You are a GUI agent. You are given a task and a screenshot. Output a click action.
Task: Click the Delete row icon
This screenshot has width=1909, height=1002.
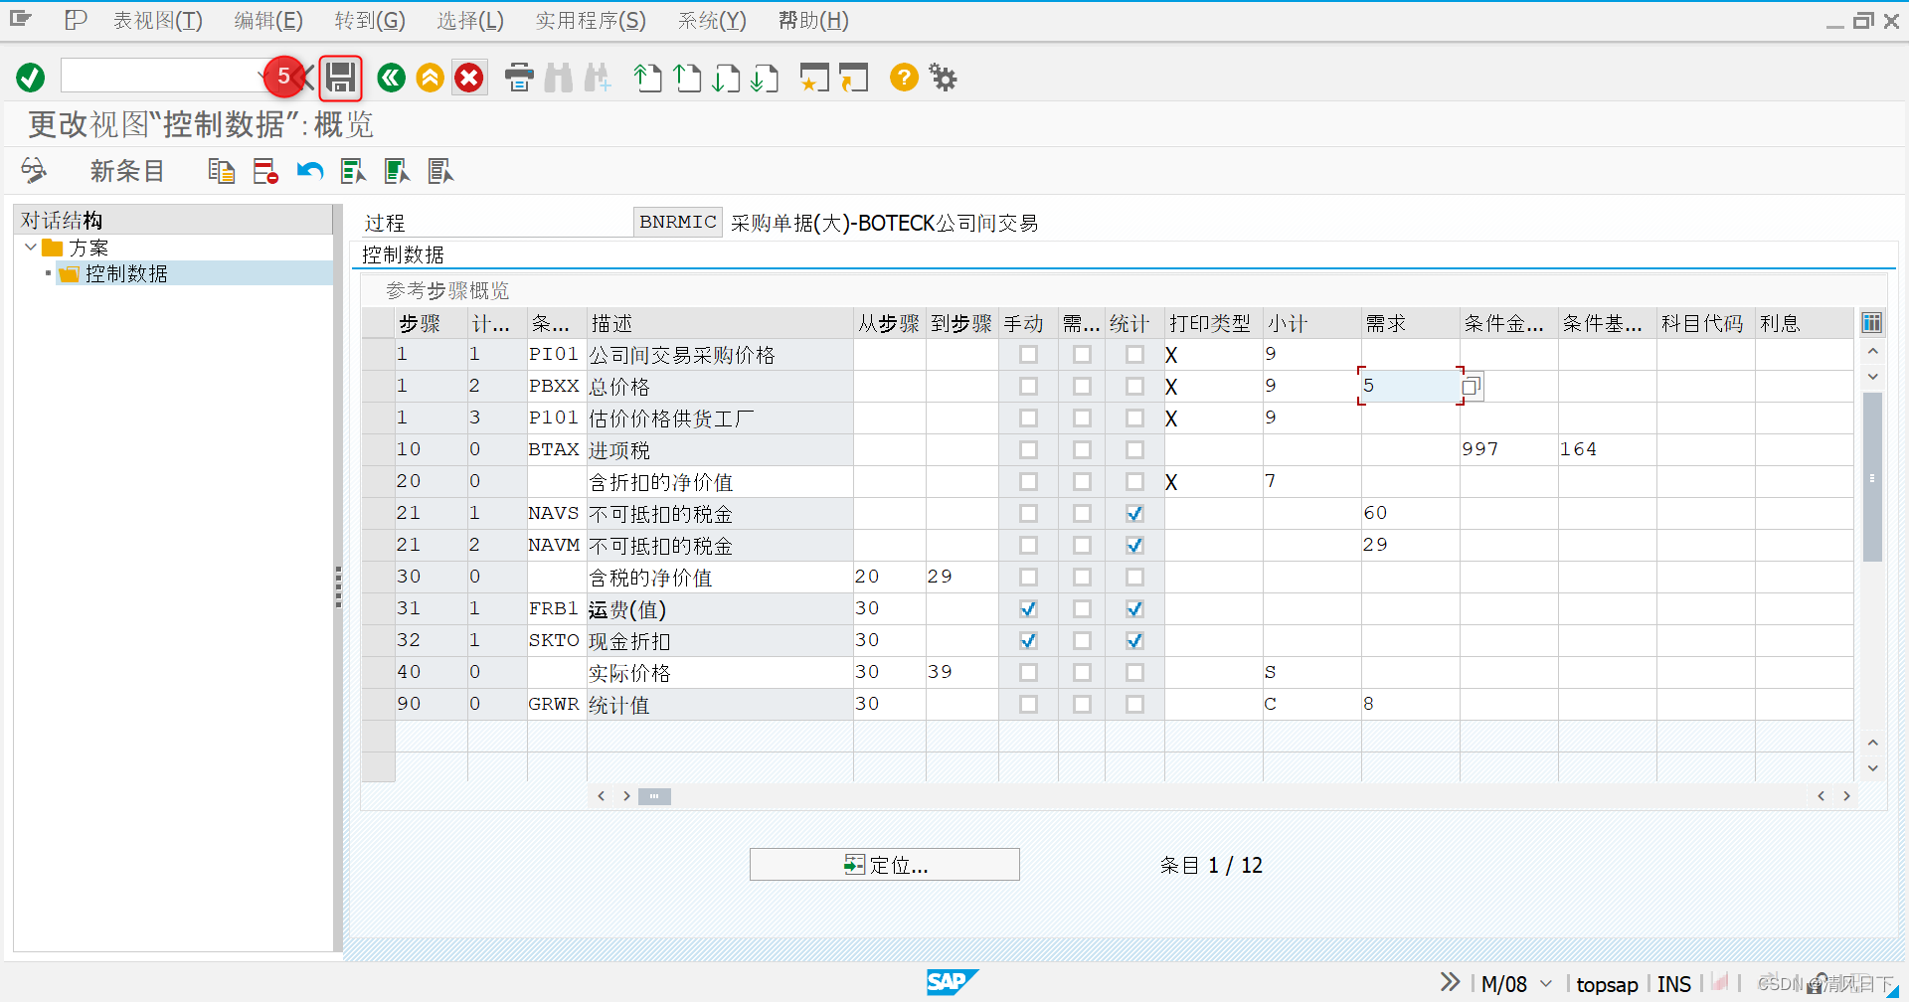[265, 171]
